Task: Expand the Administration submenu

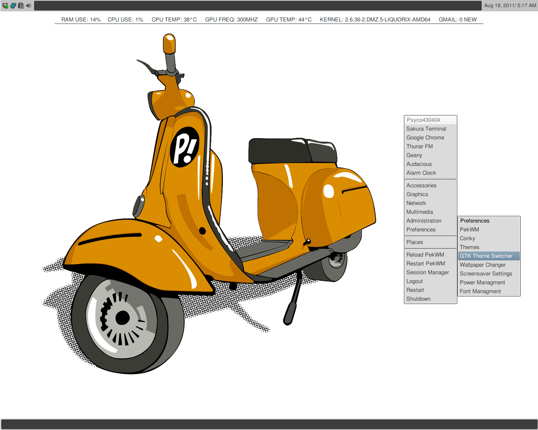Action: (430, 221)
